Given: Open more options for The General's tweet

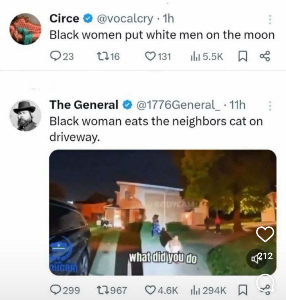Looking at the screenshot, I should tap(270, 106).
